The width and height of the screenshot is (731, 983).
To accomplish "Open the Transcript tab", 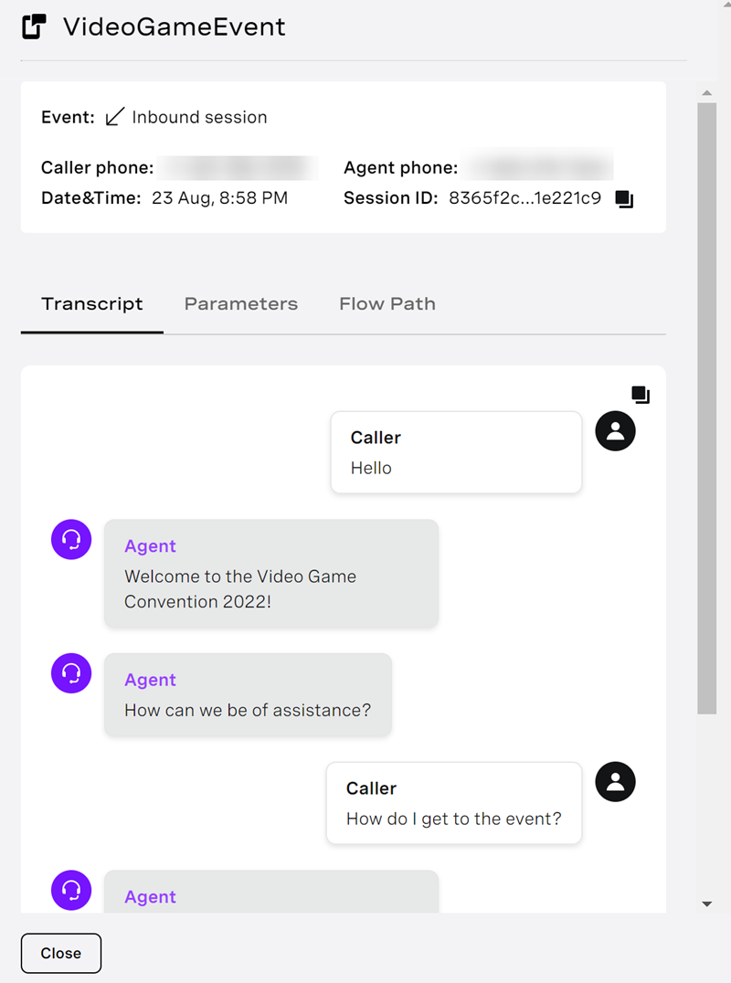I will pyautogui.click(x=92, y=304).
